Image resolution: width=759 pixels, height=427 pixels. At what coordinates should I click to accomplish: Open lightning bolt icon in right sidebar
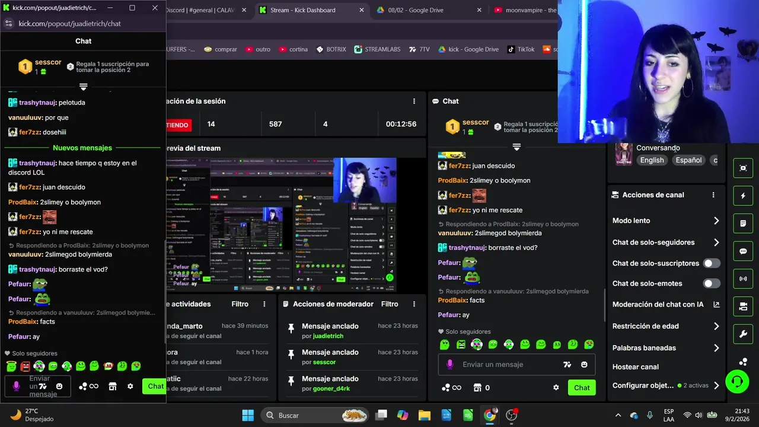tap(743, 196)
